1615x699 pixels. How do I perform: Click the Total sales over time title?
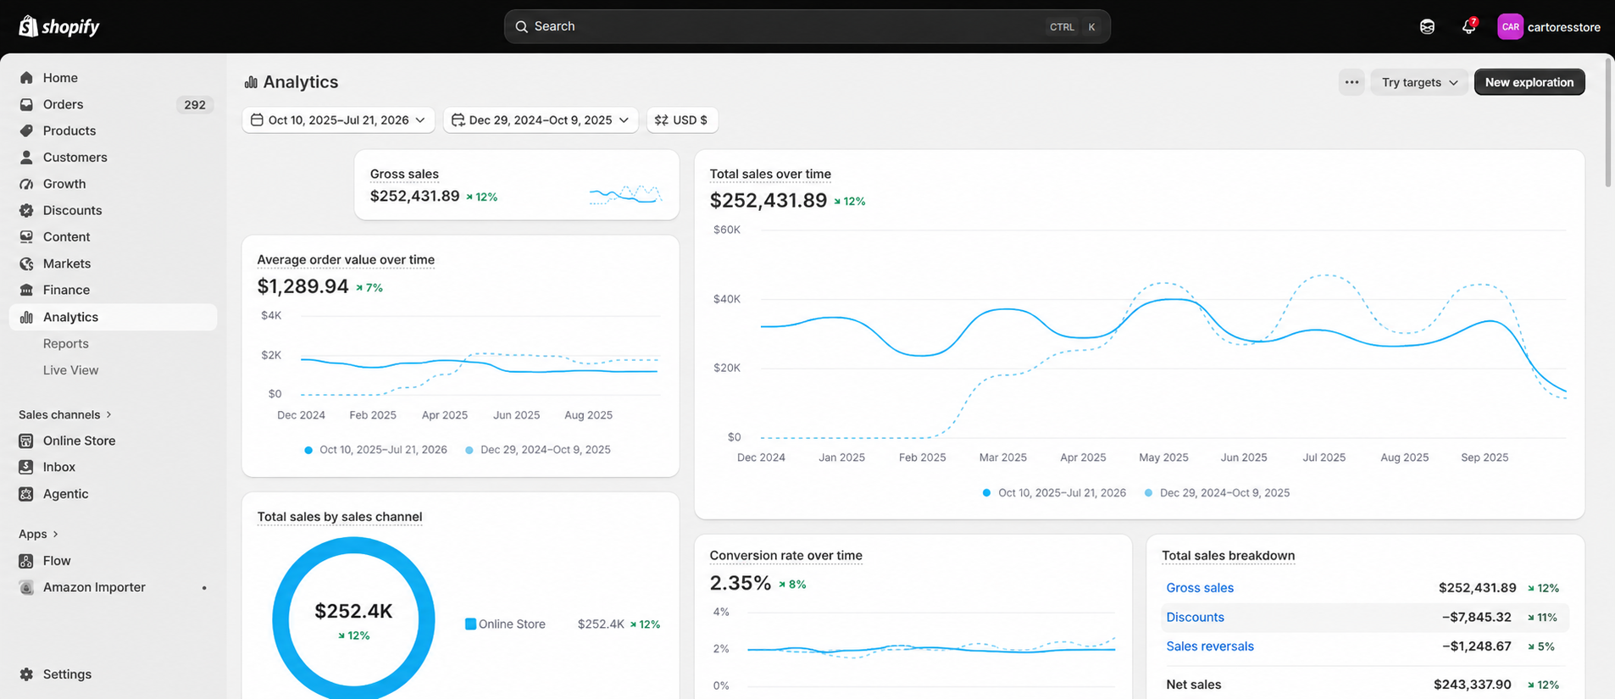[770, 174]
